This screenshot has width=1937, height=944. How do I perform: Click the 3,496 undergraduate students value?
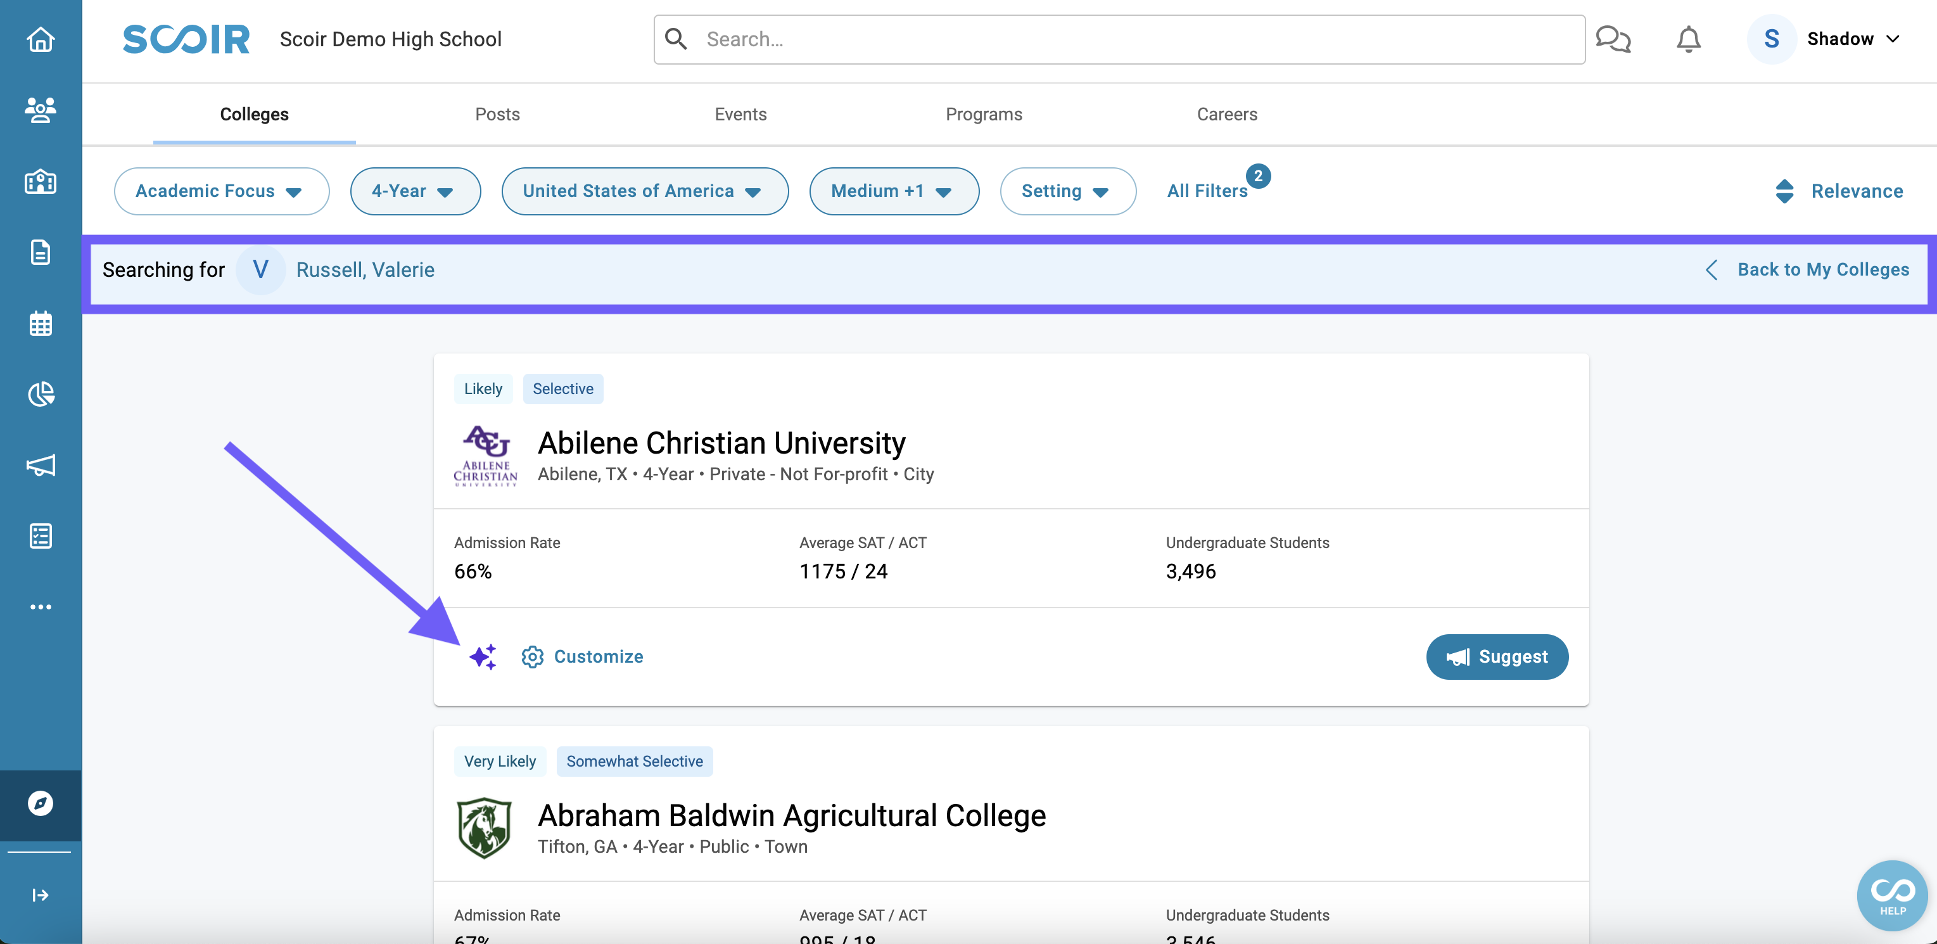pos(1190,571)
